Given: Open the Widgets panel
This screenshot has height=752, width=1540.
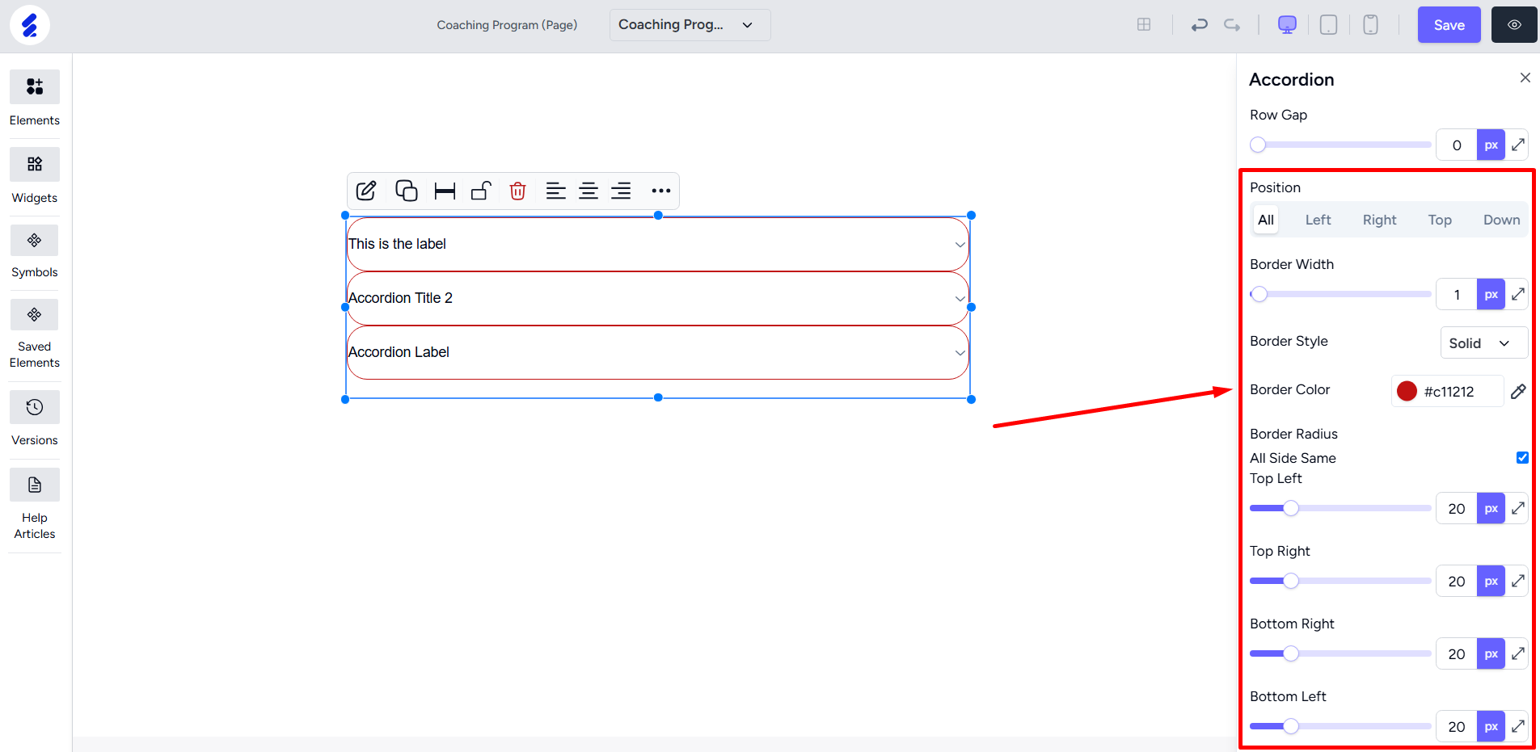Looking at the screenshot, I should pos(35,164).
